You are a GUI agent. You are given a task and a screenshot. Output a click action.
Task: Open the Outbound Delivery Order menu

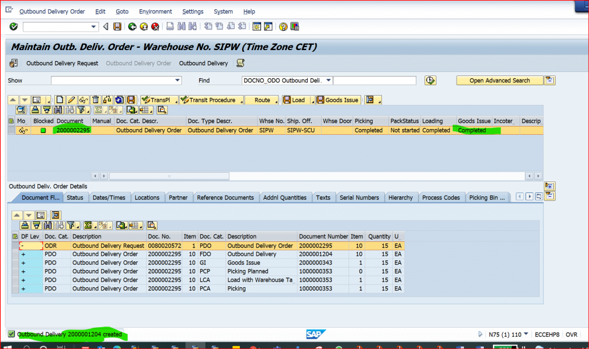point(52,12)
